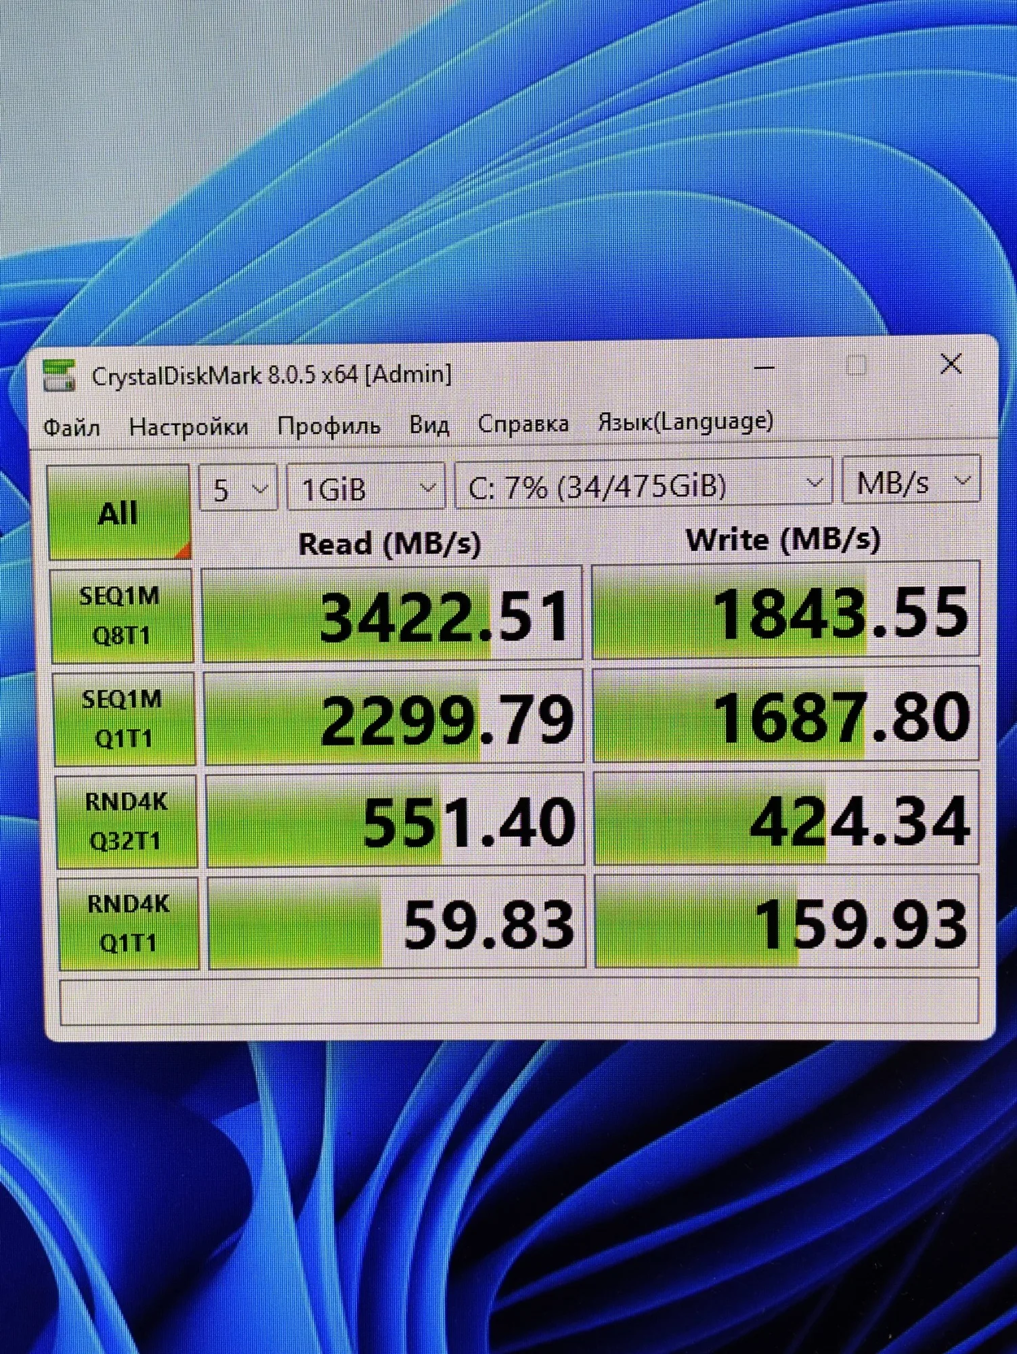Click the SEQ1M Q1T1 write value 1687.80
The width and height of the screenshot is (1017, 1354).
point(787,715)
